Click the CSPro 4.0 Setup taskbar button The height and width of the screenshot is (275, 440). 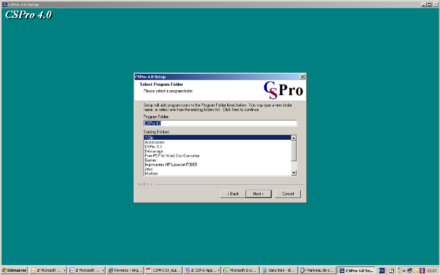(x=356, y=270)
